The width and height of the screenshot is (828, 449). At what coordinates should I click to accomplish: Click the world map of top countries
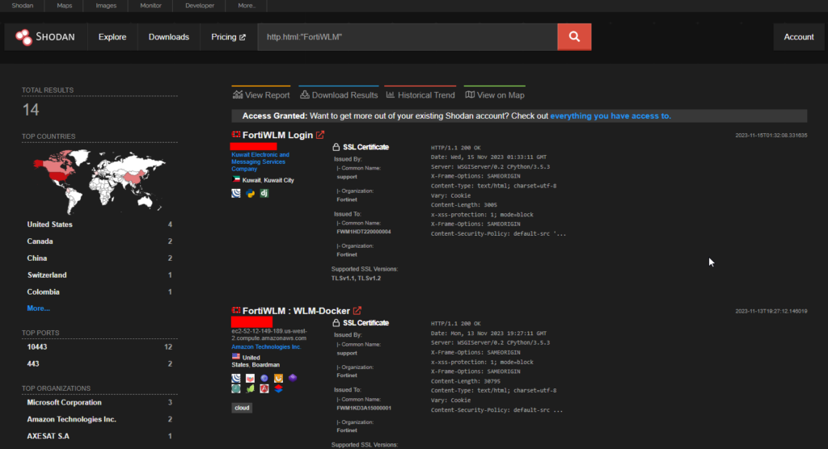pos(99,180)
